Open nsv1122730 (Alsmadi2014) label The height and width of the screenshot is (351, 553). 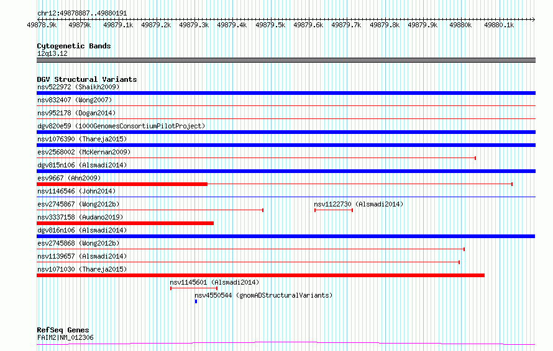pos(359,204)
